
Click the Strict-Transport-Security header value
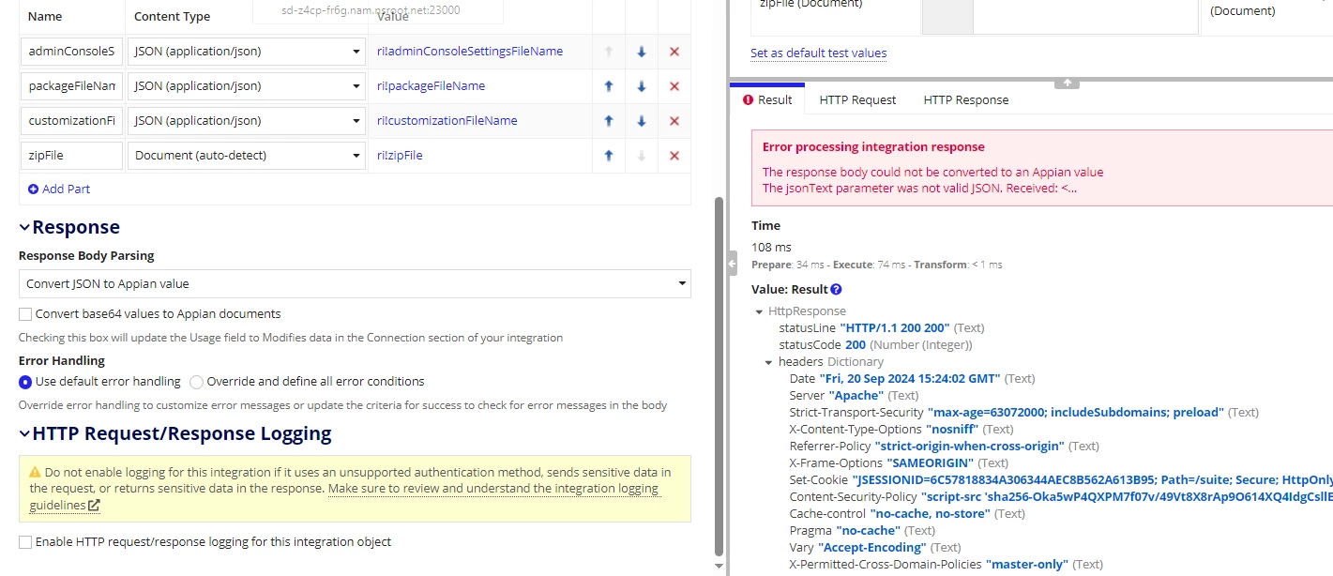[x=1076, y=413]
